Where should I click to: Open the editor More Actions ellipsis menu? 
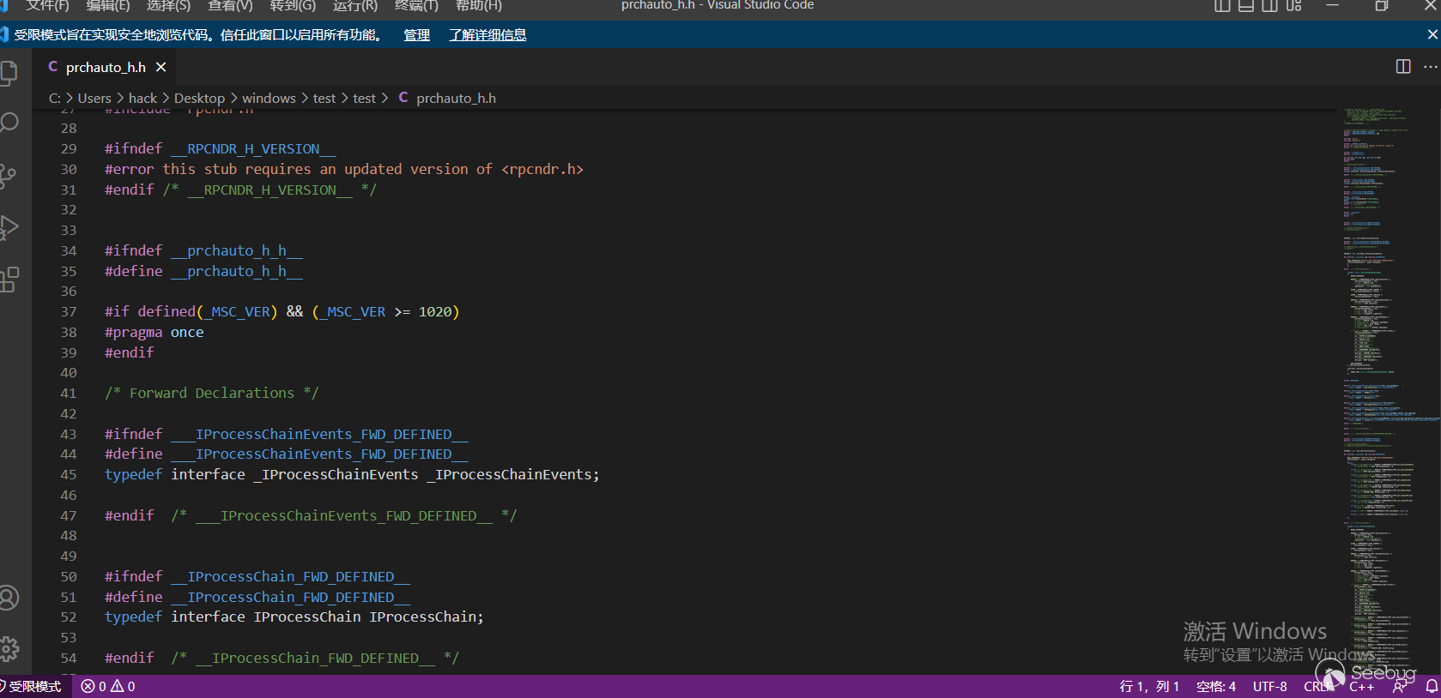(1430, 67)
